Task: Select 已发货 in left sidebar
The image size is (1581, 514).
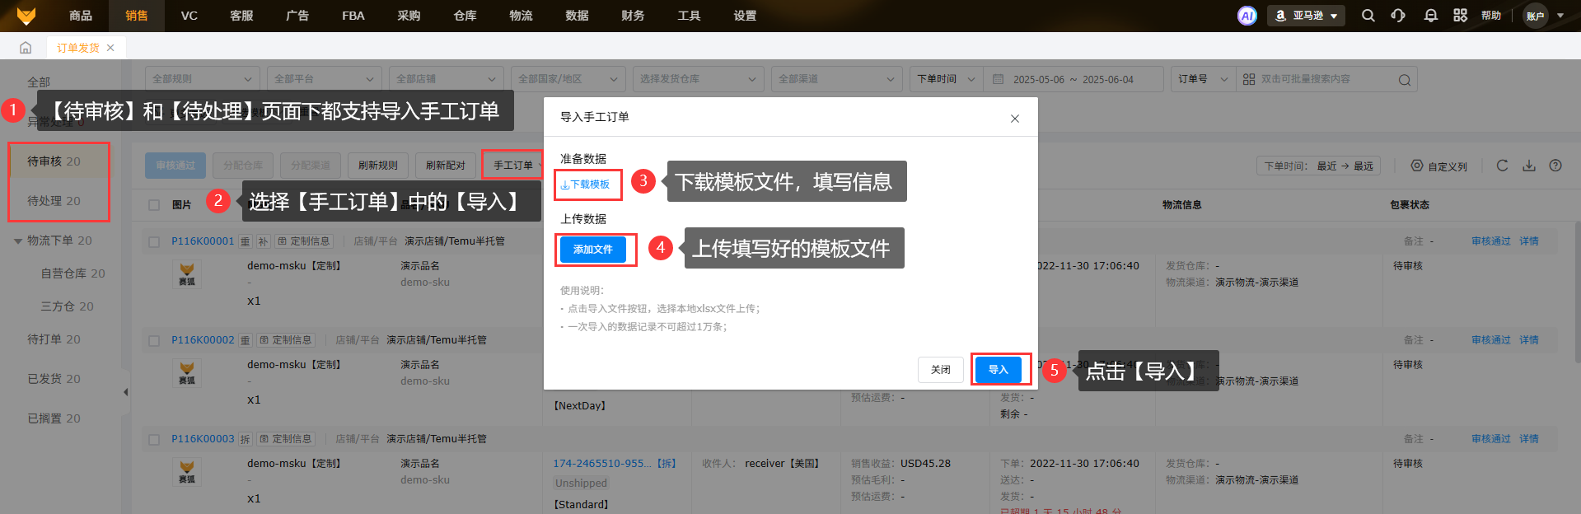Action: (54, 379)
